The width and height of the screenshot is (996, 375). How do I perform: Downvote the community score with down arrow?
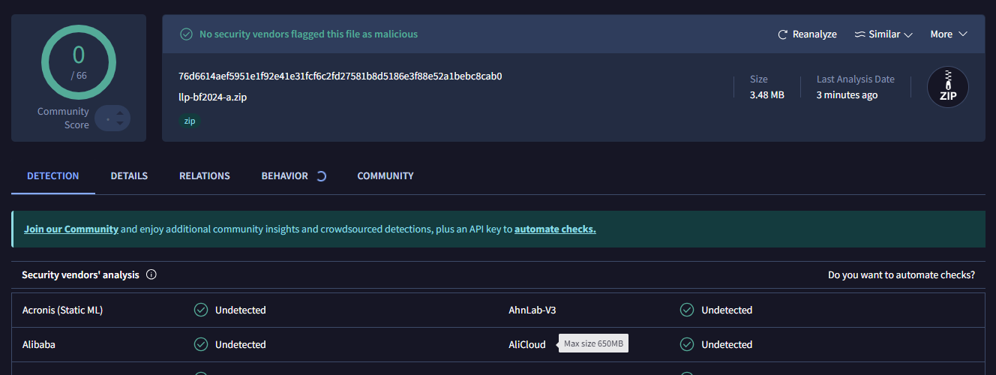tap(120, 124)
